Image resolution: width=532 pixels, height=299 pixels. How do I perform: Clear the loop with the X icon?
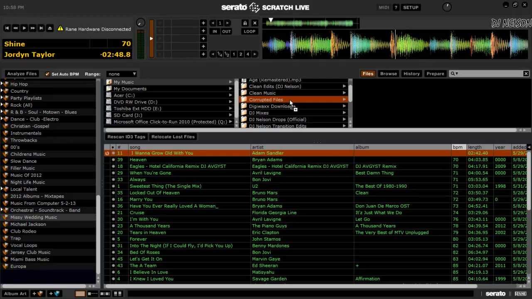(x=255, y=23)
